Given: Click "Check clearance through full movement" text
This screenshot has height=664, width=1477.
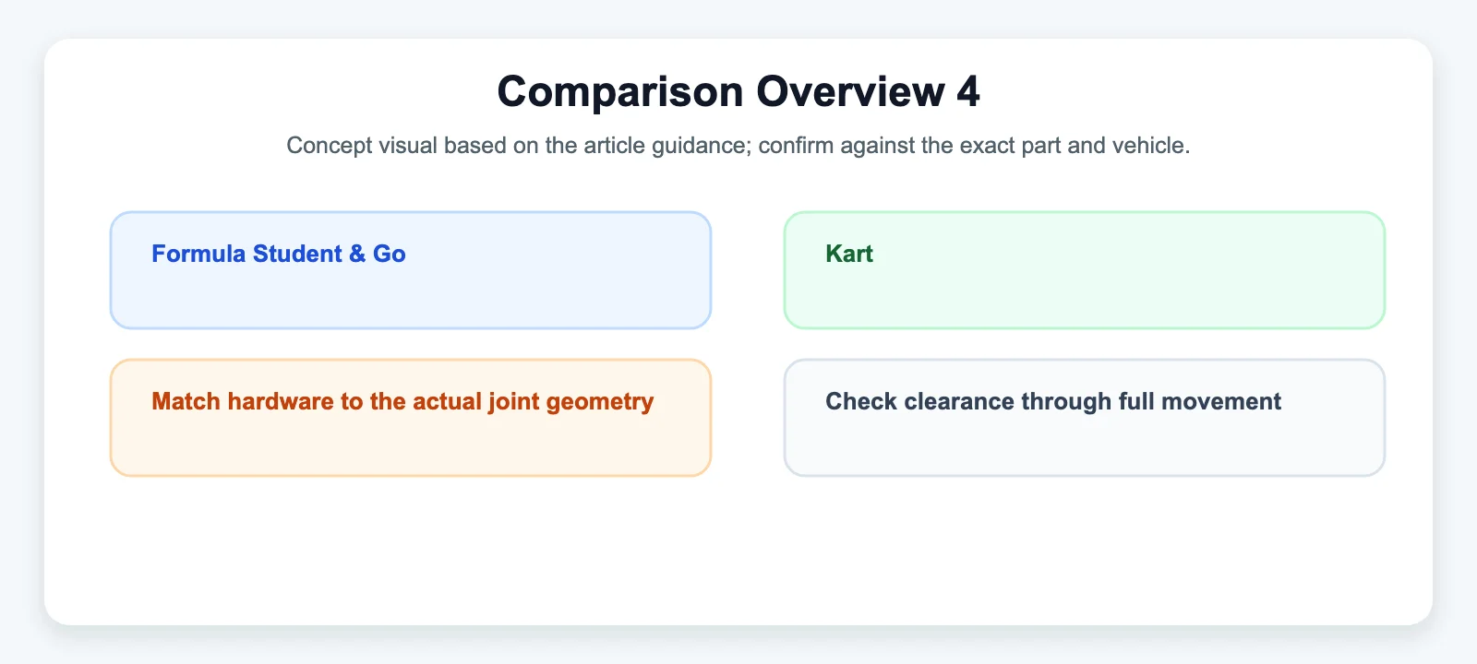Looking at the screenshot, I should pos(1053,401).
